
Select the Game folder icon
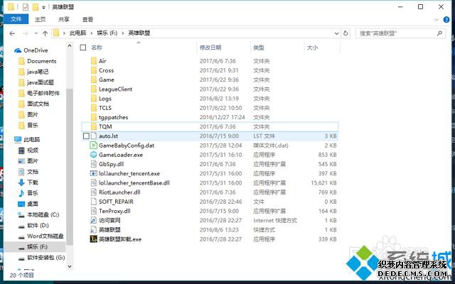pos(93,80)
